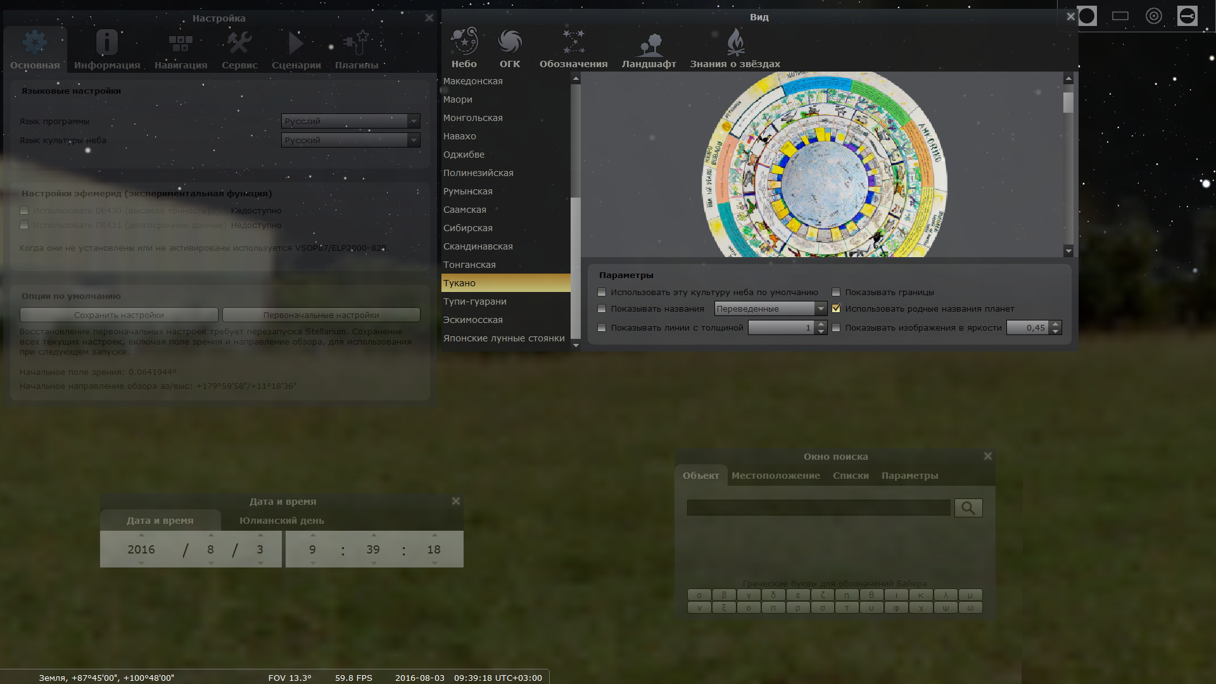Enable 'Использовать эту культуру неба по умолчанию'

(x=602, y=292)
